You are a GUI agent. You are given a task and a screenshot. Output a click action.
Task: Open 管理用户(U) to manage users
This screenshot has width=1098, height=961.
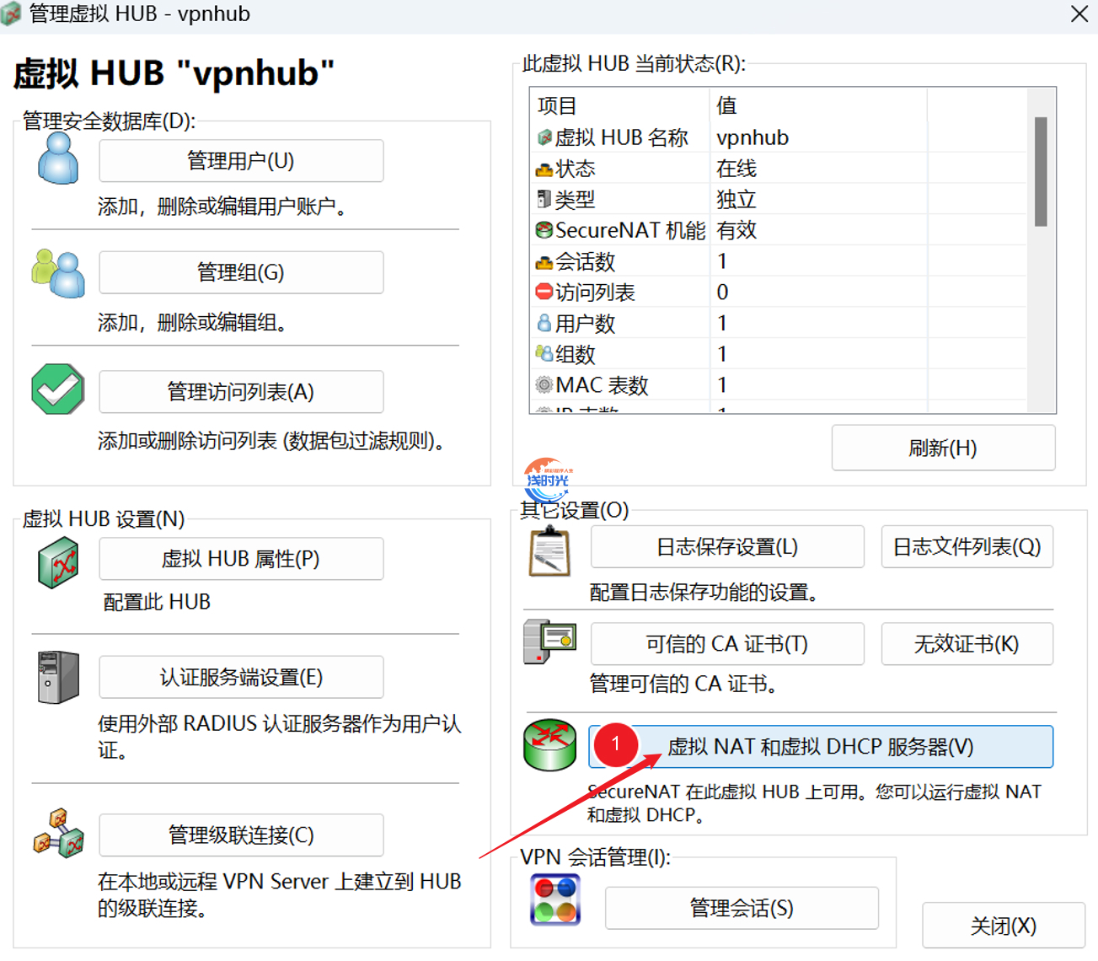pos(241,161)
